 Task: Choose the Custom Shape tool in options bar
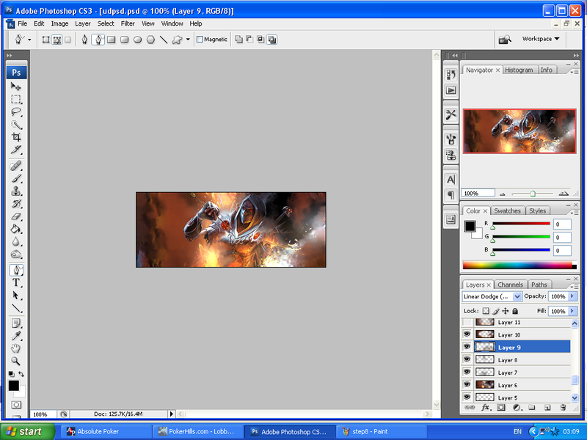[177, 40]
